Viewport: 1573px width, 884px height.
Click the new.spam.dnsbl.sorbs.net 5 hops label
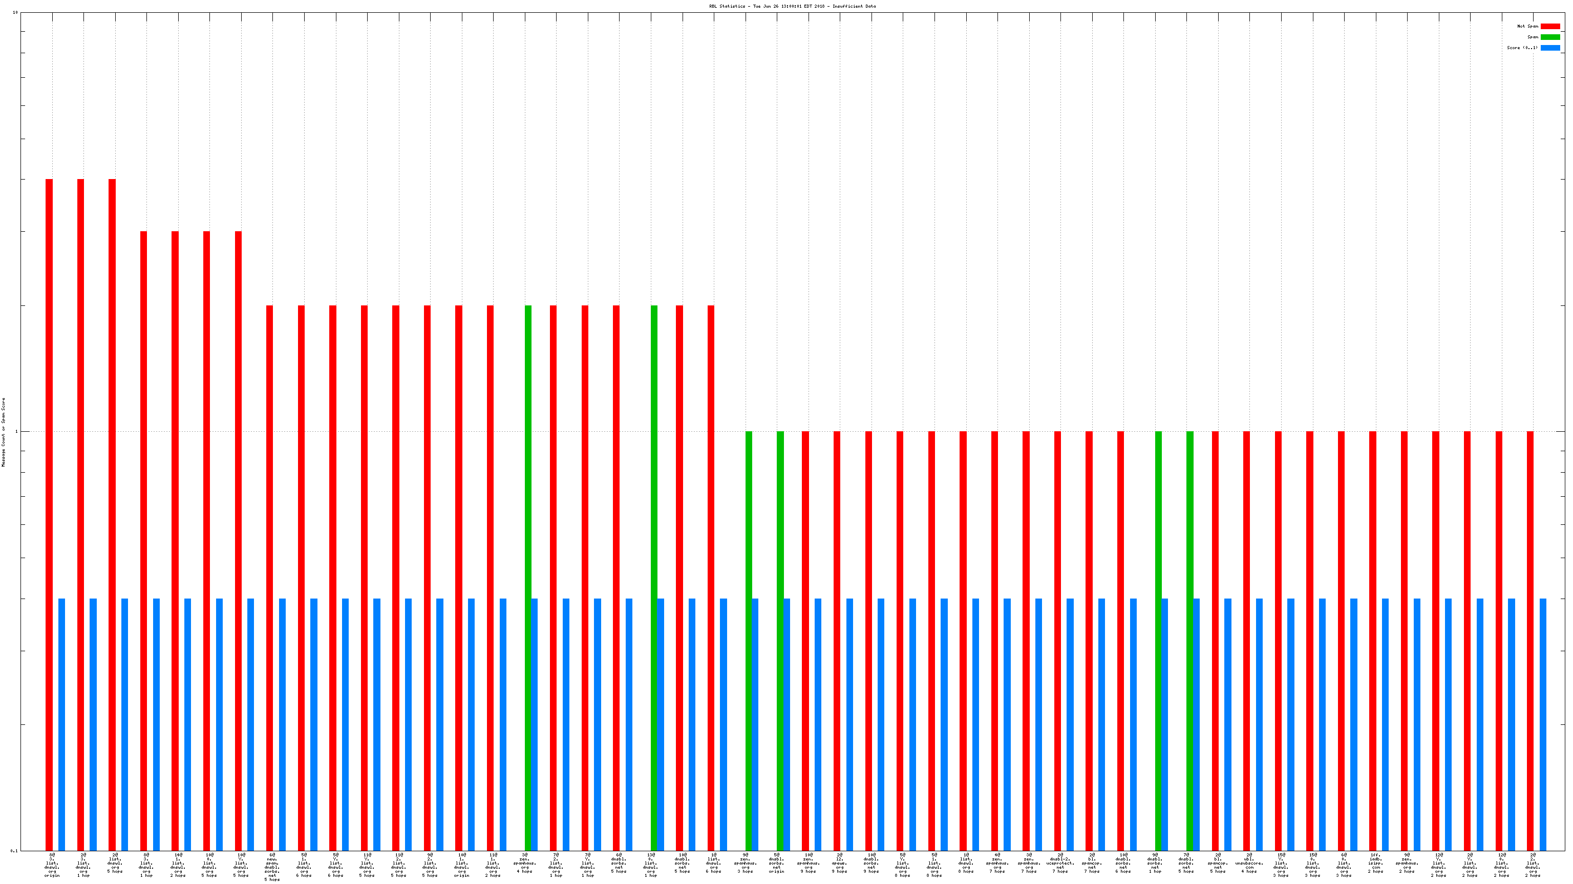click(x=272, y=867)
